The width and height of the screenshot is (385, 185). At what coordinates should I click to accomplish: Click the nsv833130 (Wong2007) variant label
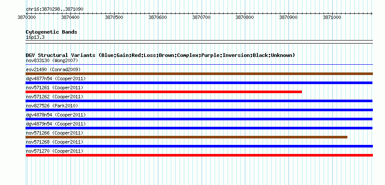click(x=52, y=60)
